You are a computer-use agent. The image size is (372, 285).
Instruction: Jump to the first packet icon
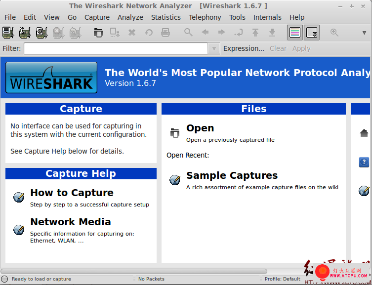[x=255, y=33]
